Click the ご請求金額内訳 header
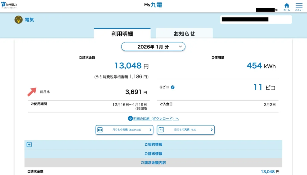Image resolution: width=307 pixels, height=175 pixels. pyautogui.click(x=153, y=163)
